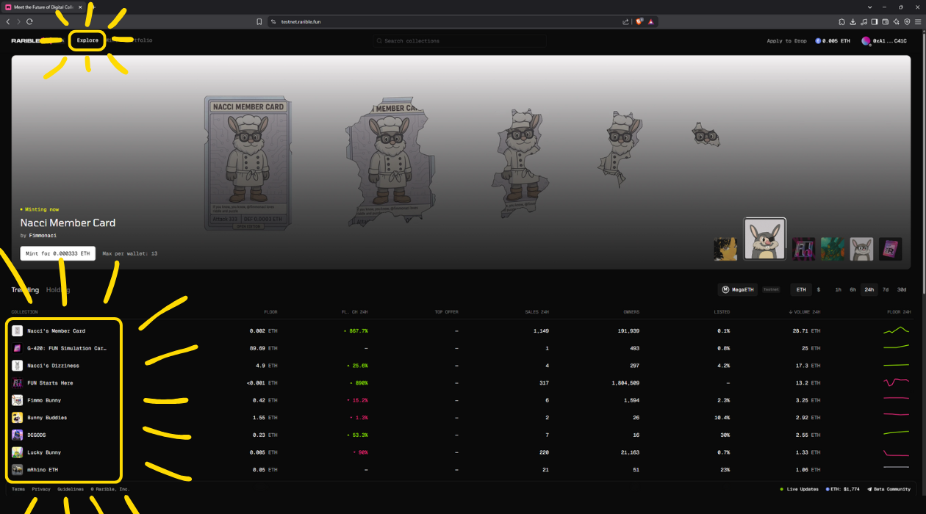
Task: Open the Nacci's Member Card collection name
Action: click(57, 331)
